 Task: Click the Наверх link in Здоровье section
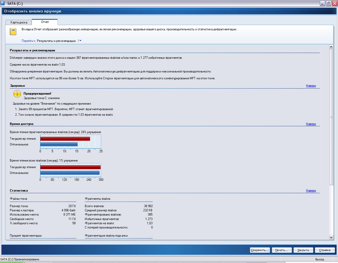311,86
